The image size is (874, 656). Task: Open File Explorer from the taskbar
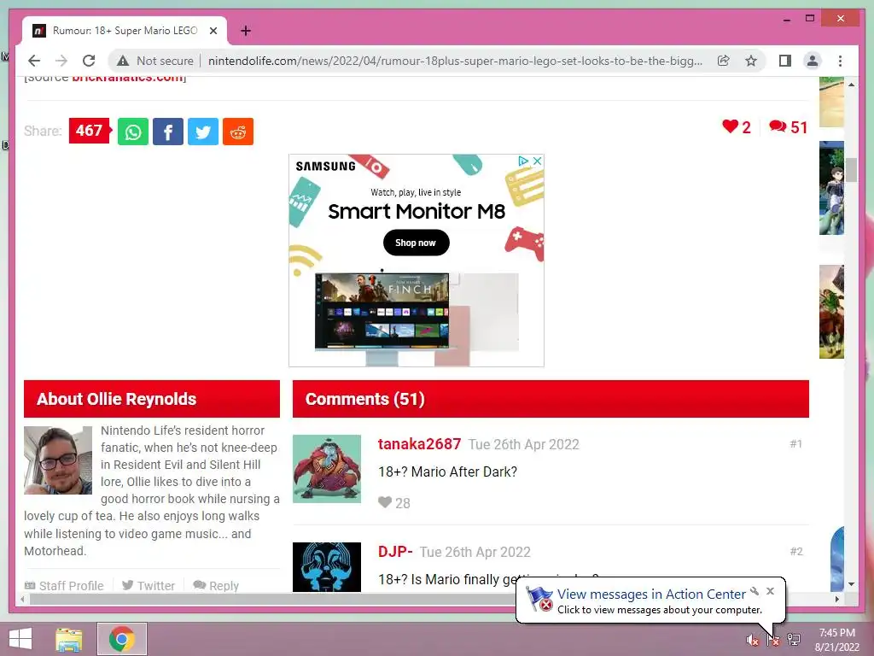[69, 639]
